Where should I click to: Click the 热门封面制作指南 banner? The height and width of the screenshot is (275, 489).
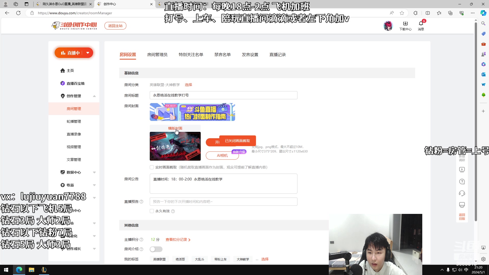192,112
